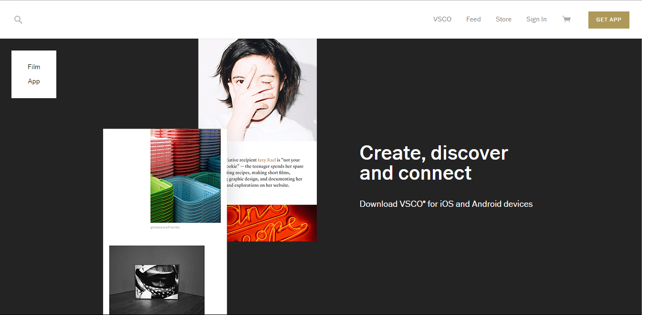Click the Create, discover and connect headline
The width and height of the screenshot is (649, 315).
tap(434, 163)
